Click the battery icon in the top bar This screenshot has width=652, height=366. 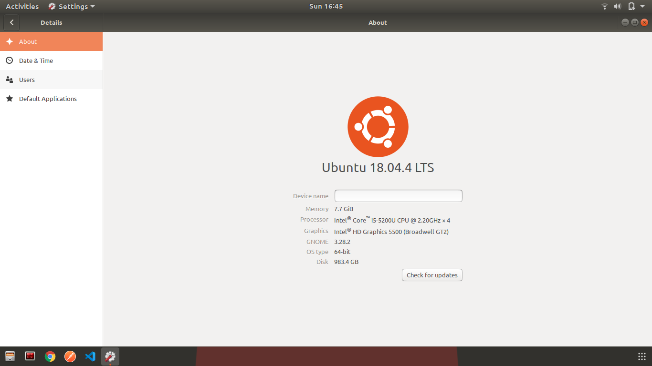(631, 6)
